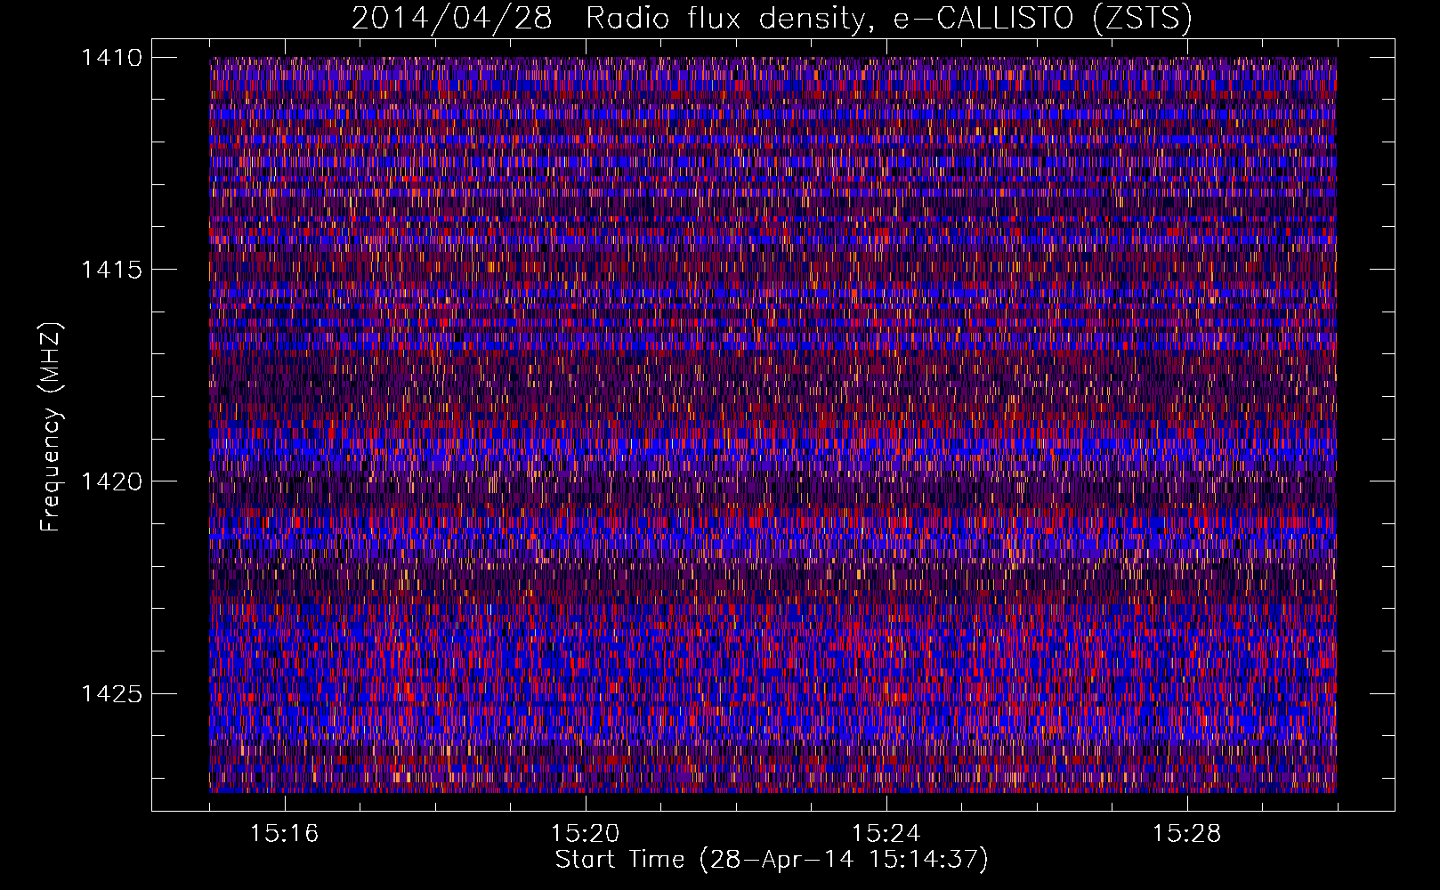Click the '1425' frequency axis label
Viewport: 1440px width, 890px height.
pos(111,693)
